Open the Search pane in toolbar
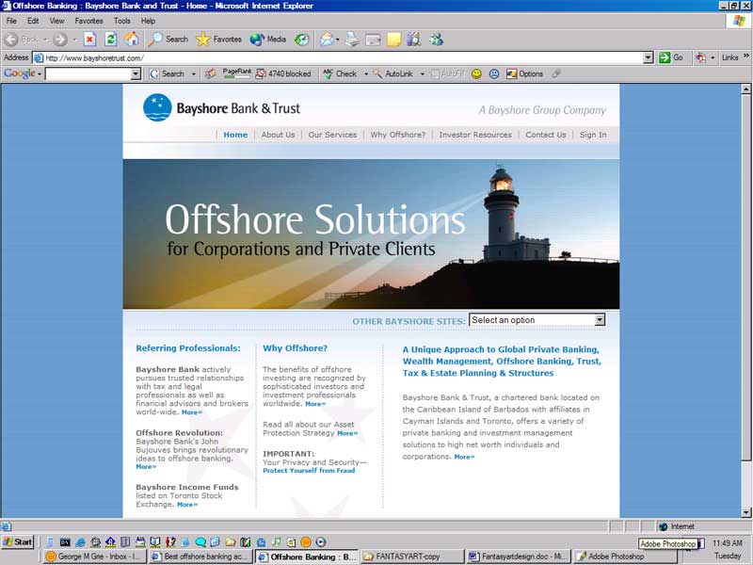The width and height of the screenshot is (753, 565). click(x=168, y=40)
